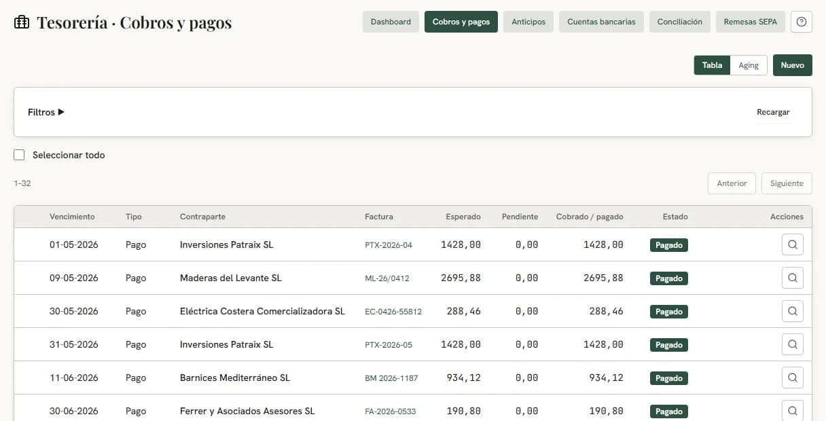Open magnifier for Ferrer y Asociados Asesores row
This screenshot has height=421, width=826.
point(793,411)
